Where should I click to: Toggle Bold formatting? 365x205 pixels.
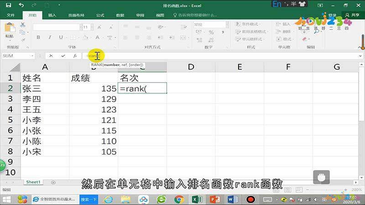(38, 37)
